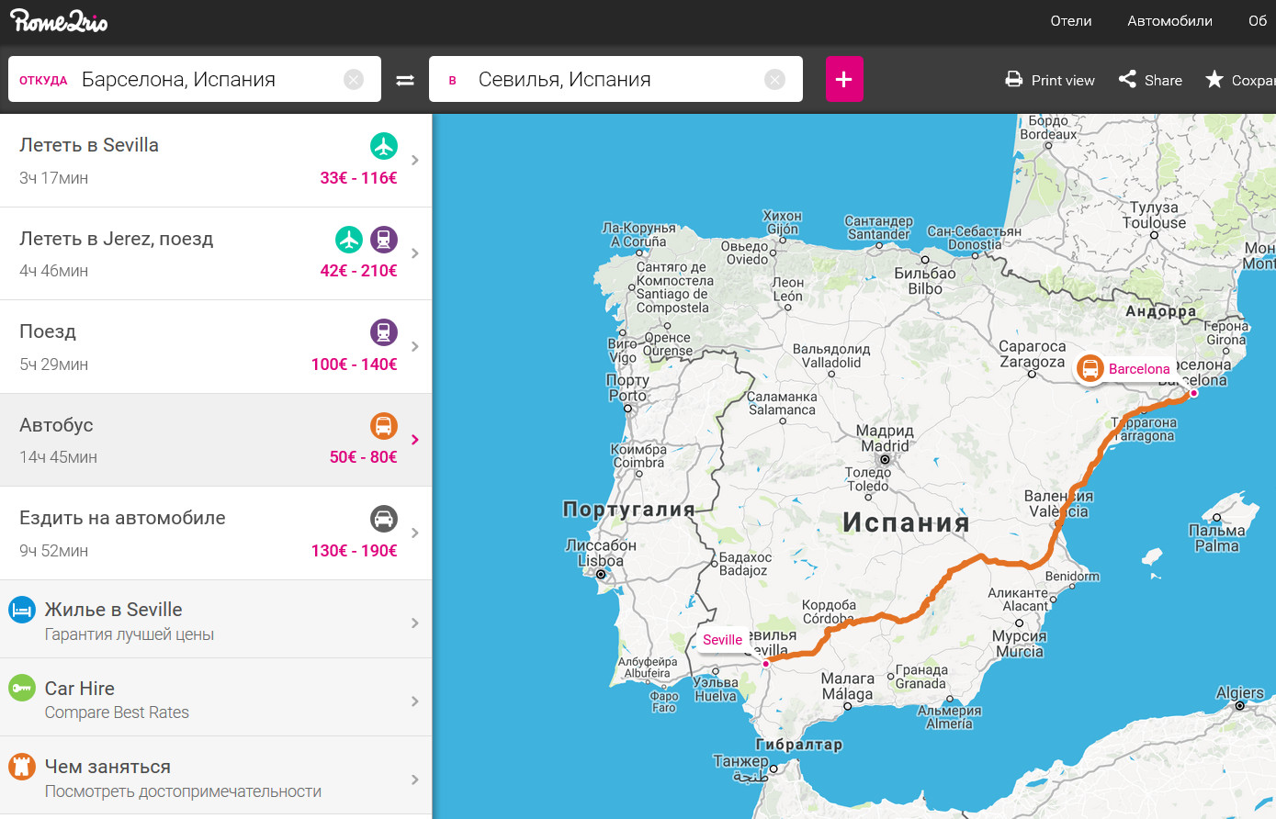Viewport: 1276px width, 819px height.
Task: Select the green plane icon for Sevilla flight
Action: (384, 146)
